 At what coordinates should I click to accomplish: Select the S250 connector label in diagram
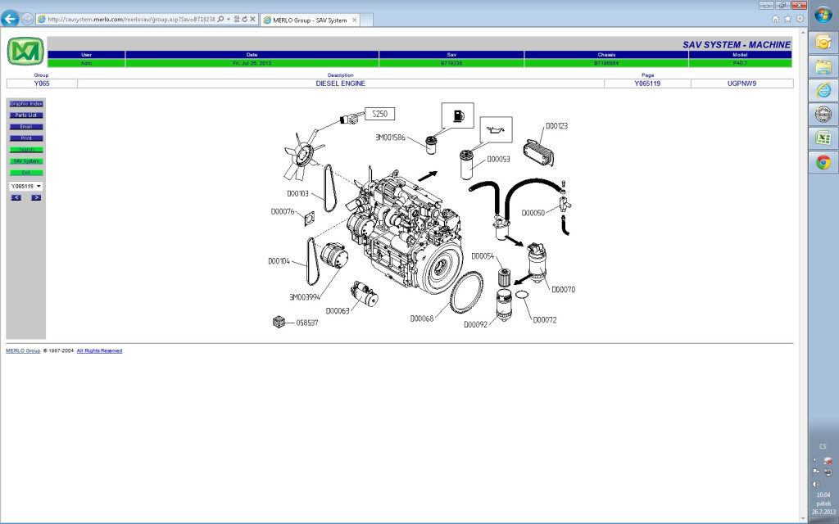380,114
